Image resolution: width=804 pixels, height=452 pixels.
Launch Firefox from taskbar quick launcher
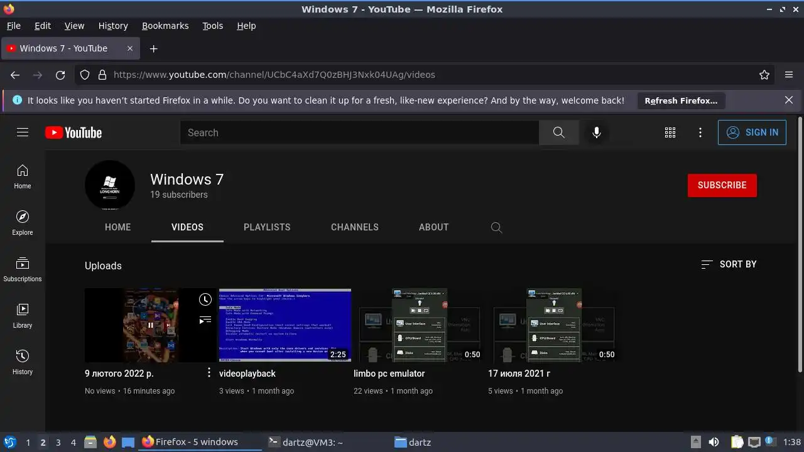(109, 443)
